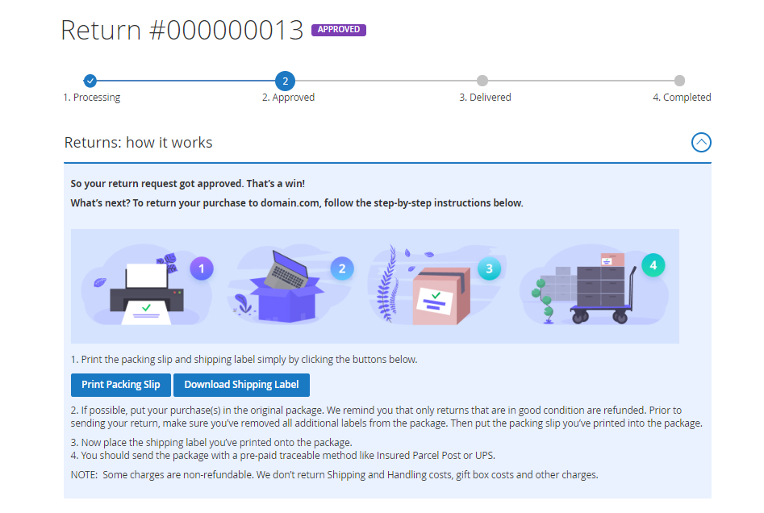This screenshot has height=513, width=764.
Task: Select the gray Completed step circle
Action: click(679, 81)
